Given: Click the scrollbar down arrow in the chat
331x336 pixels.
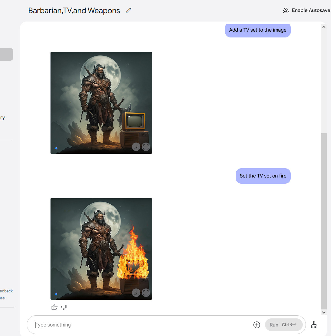Looking at the screenshot, I should (324, 313).
